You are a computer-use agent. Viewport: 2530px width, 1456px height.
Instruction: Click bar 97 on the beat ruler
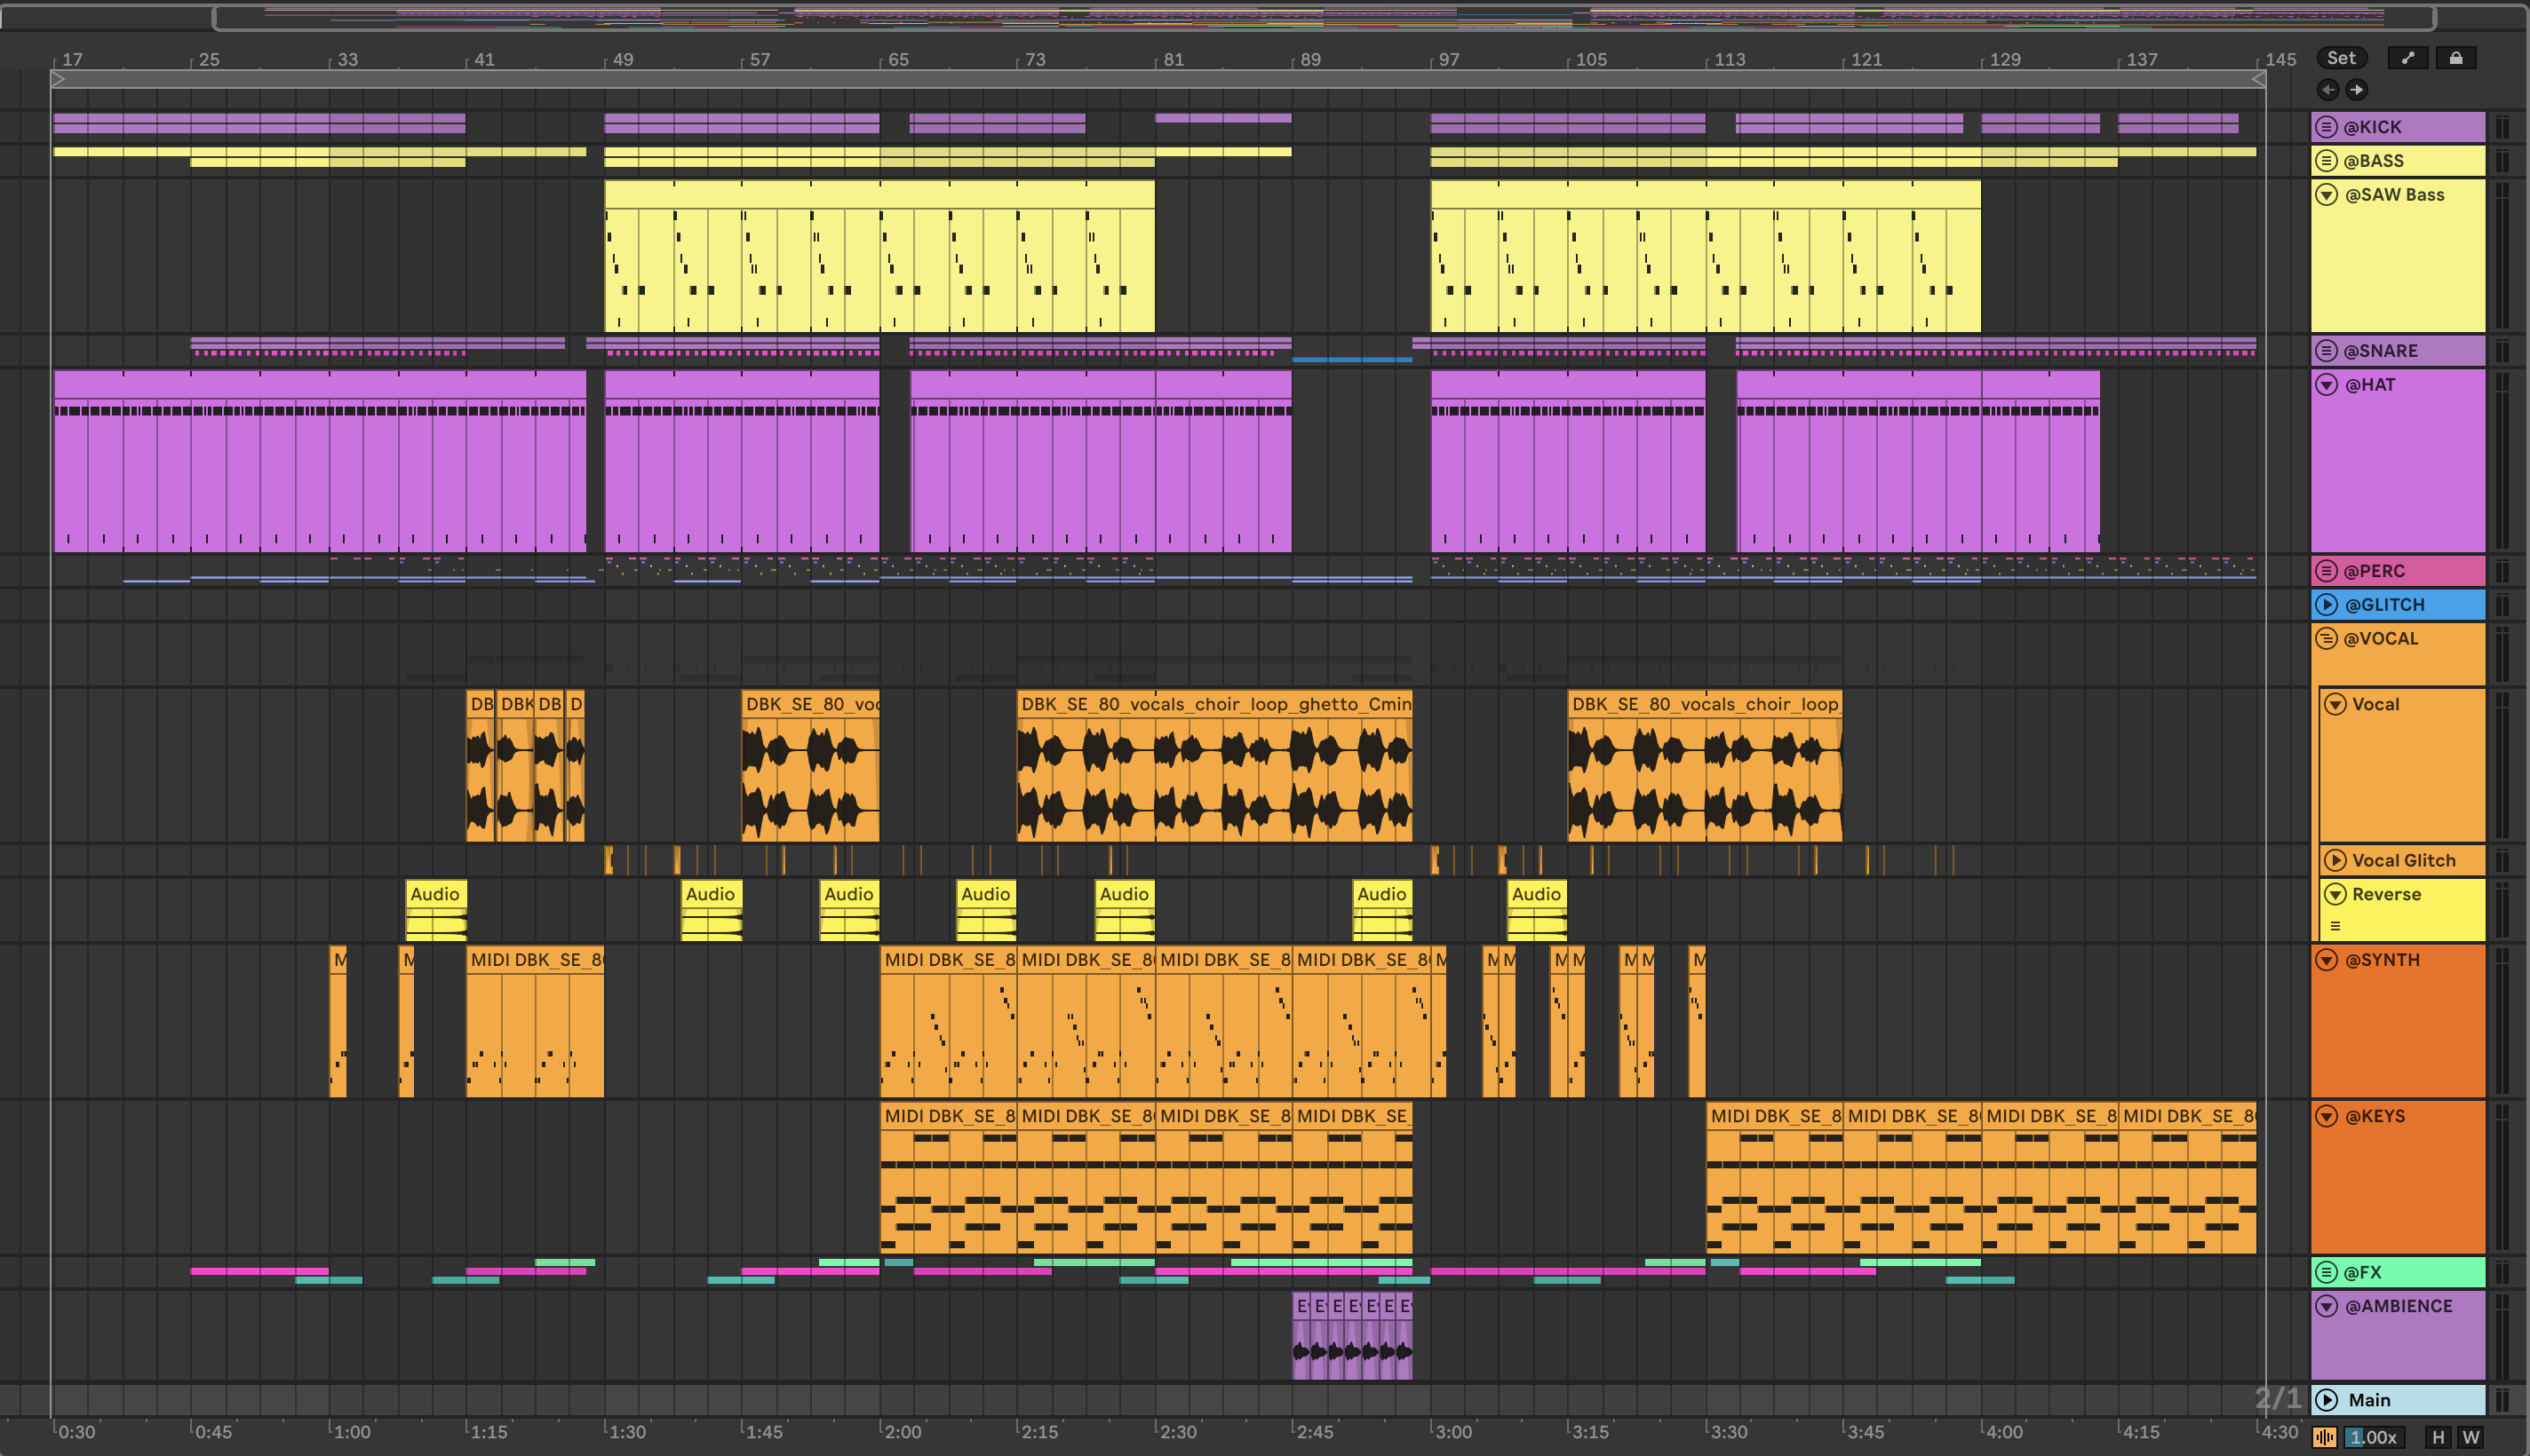tap(1449, 59)
